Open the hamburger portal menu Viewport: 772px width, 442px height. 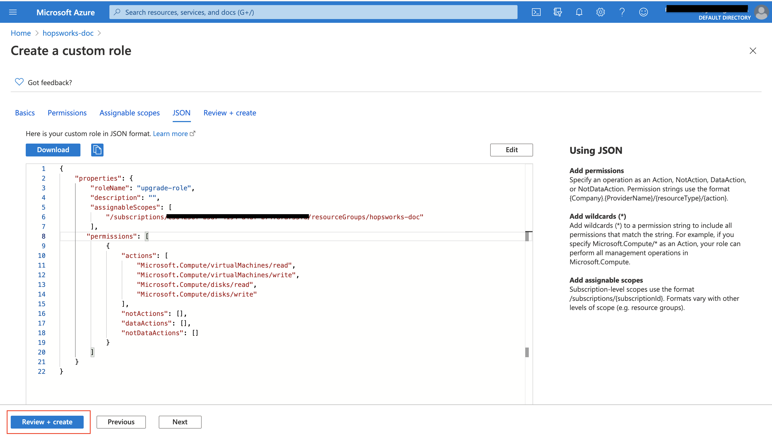tap(13, 12)
